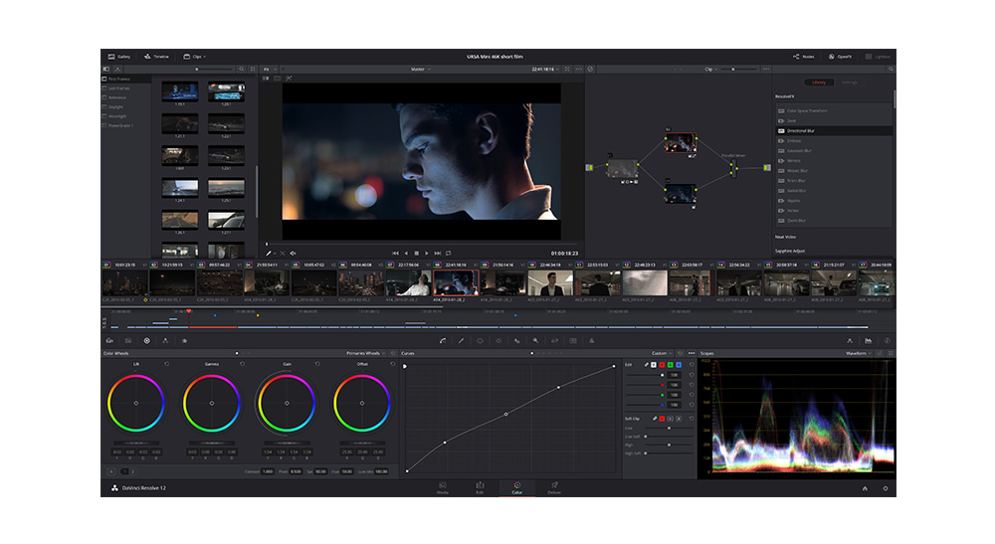The width and height of the screenshot is (995, 544).
Task: Switch to the Deliver page
Action: 554,487
